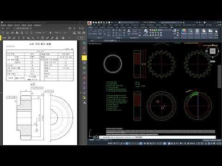Select the Arc draw tool

105,32
